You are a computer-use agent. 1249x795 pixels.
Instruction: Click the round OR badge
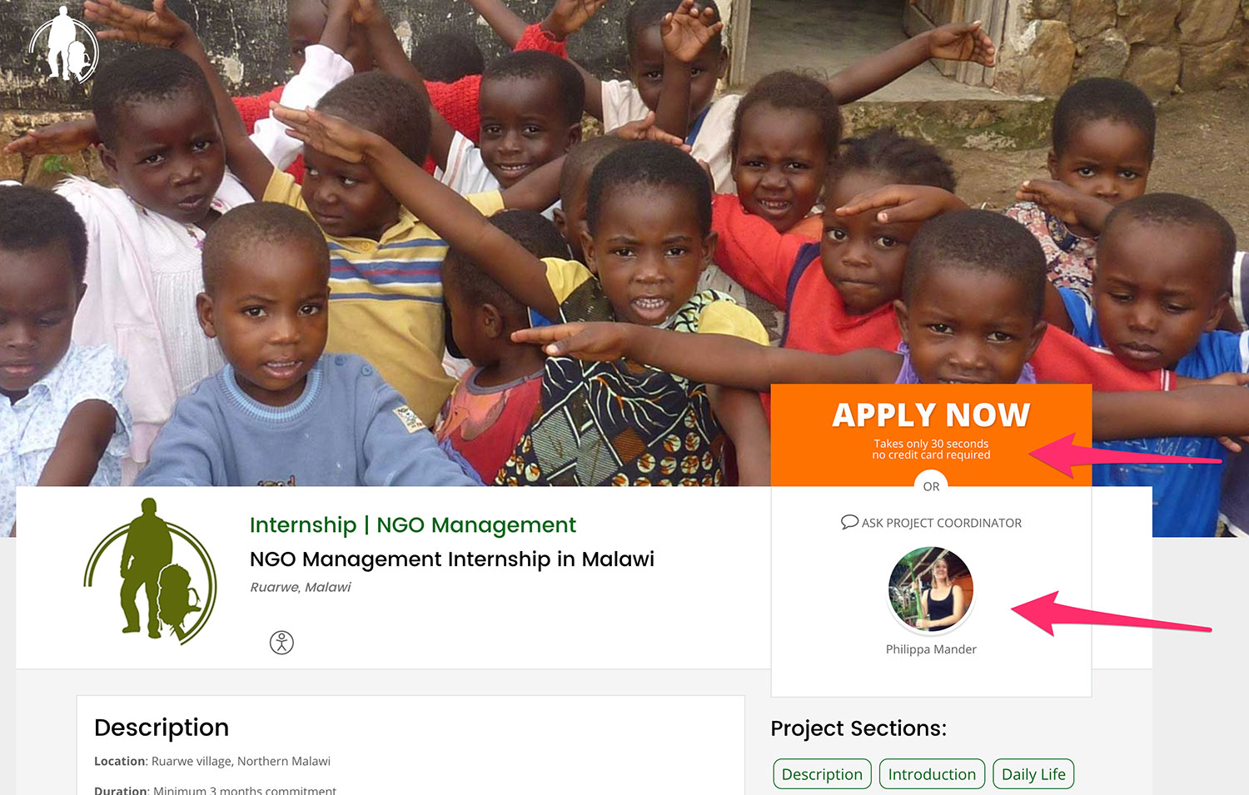[x=931, y=486]
